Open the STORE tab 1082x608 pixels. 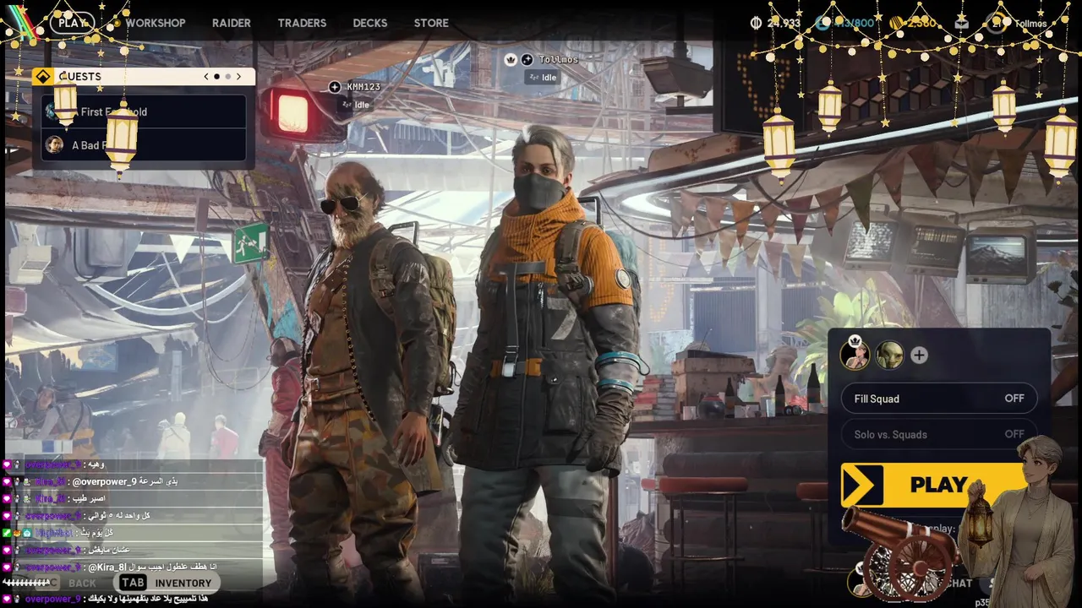coord(431,23)
